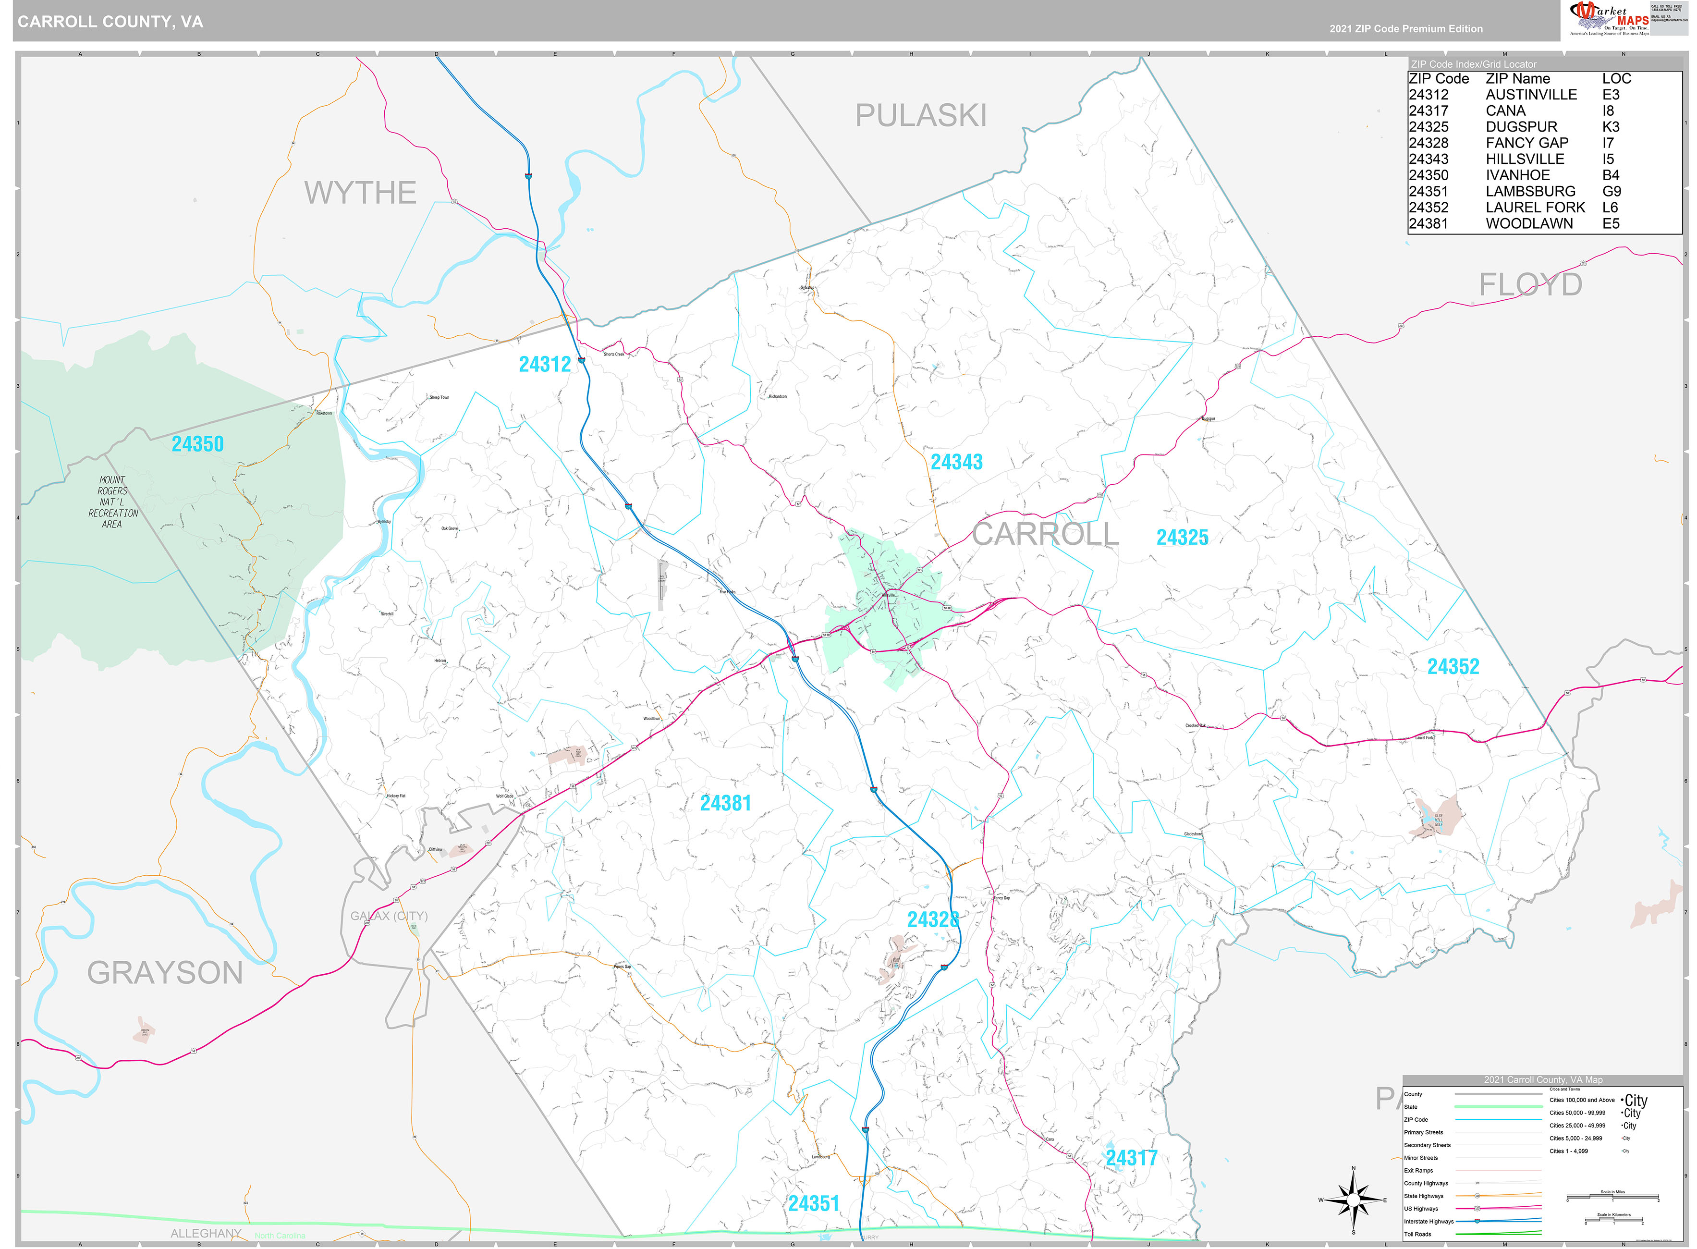This screenshot has width=1697, height=1249.
Task: Click the WYTHE county label
Action: coord(360,193)
